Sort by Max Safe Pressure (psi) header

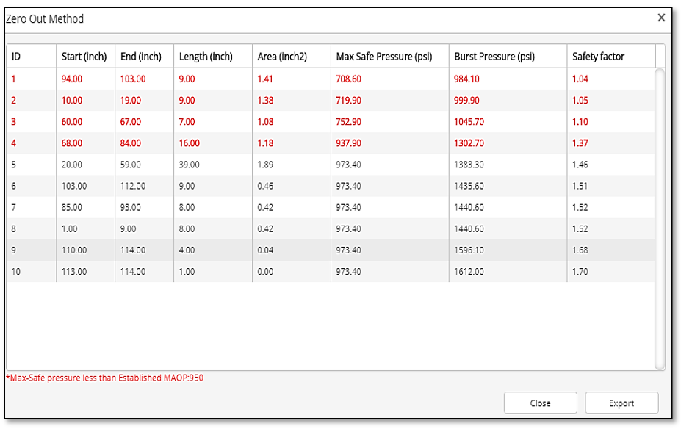(x=383, y=57)
